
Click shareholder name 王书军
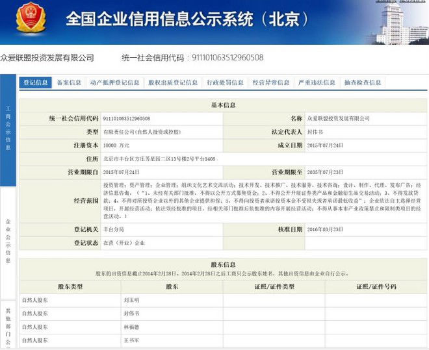click(x=131, y=340)
